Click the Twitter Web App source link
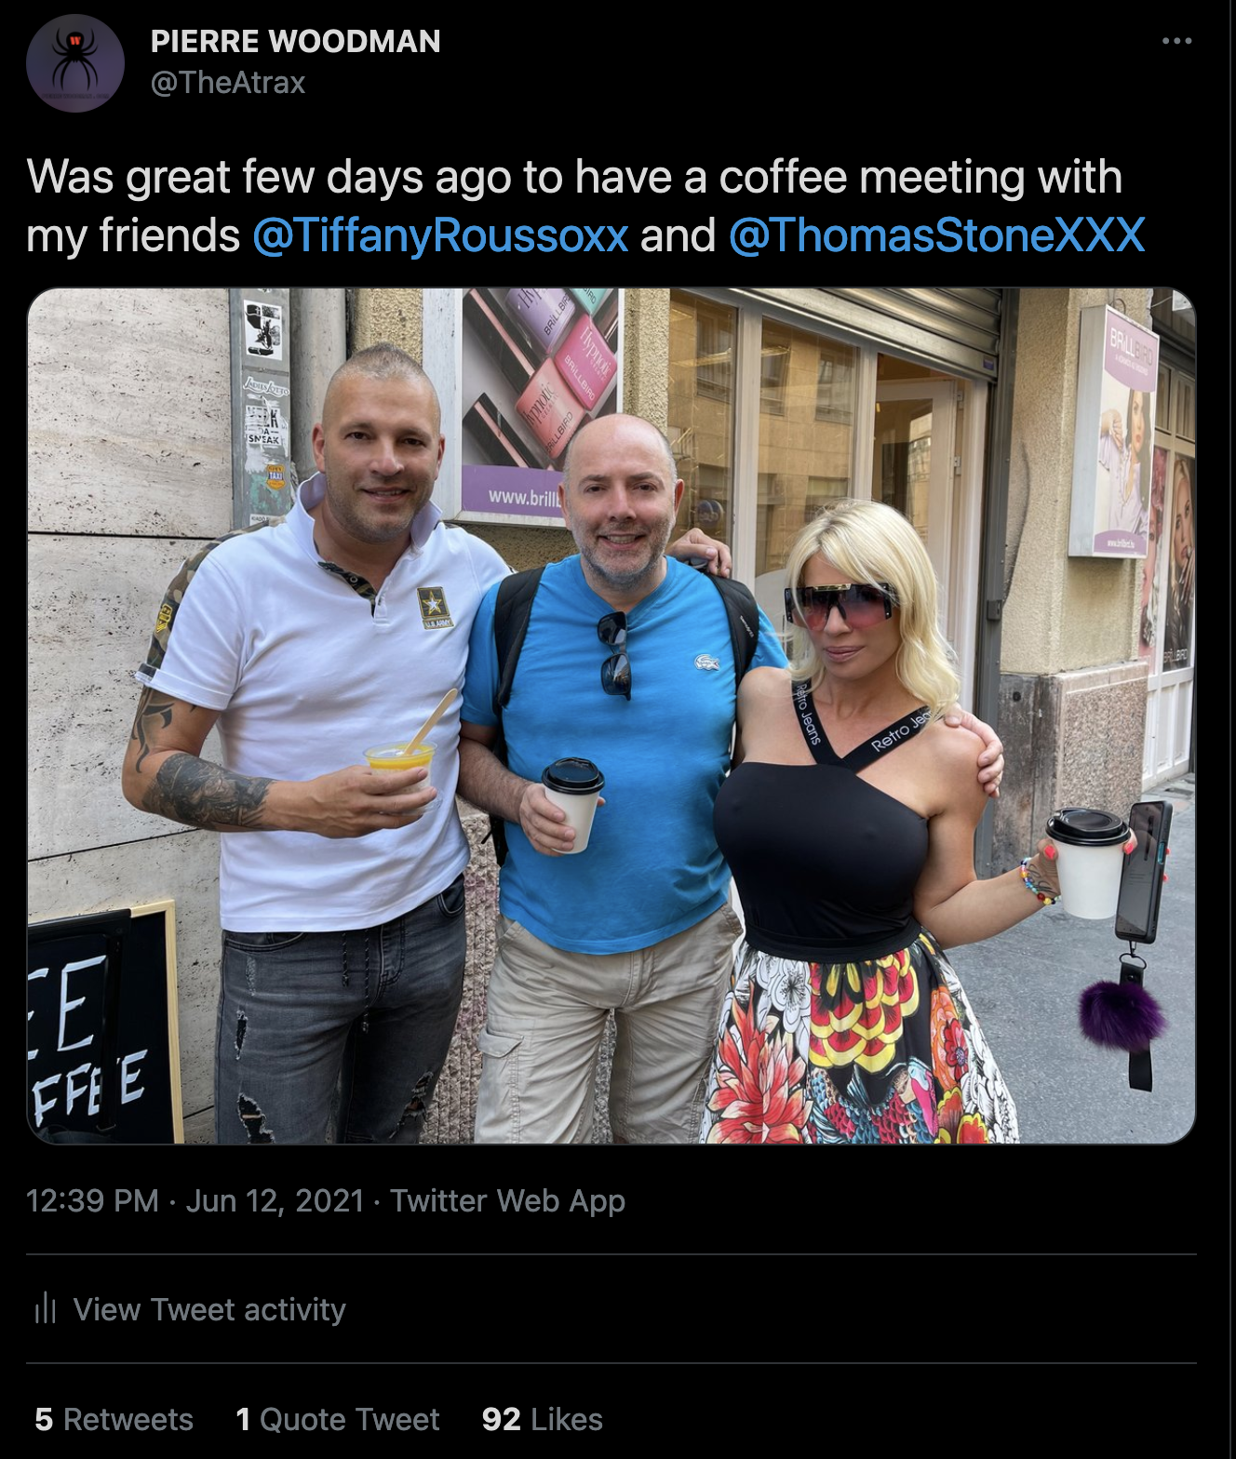1236x1459 pixels. (x=507, y=1200)
